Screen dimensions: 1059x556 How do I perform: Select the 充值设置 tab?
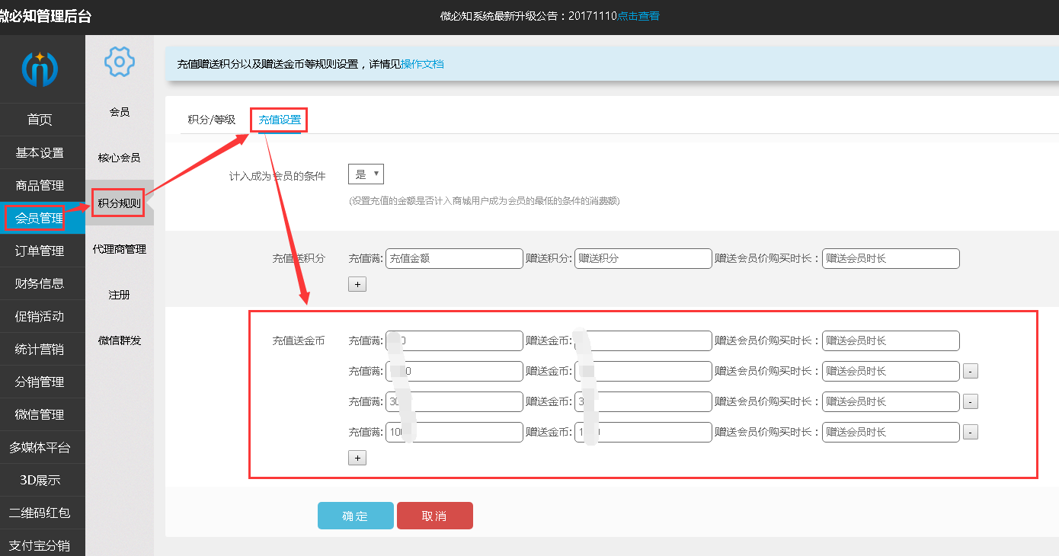coord(280,120)
